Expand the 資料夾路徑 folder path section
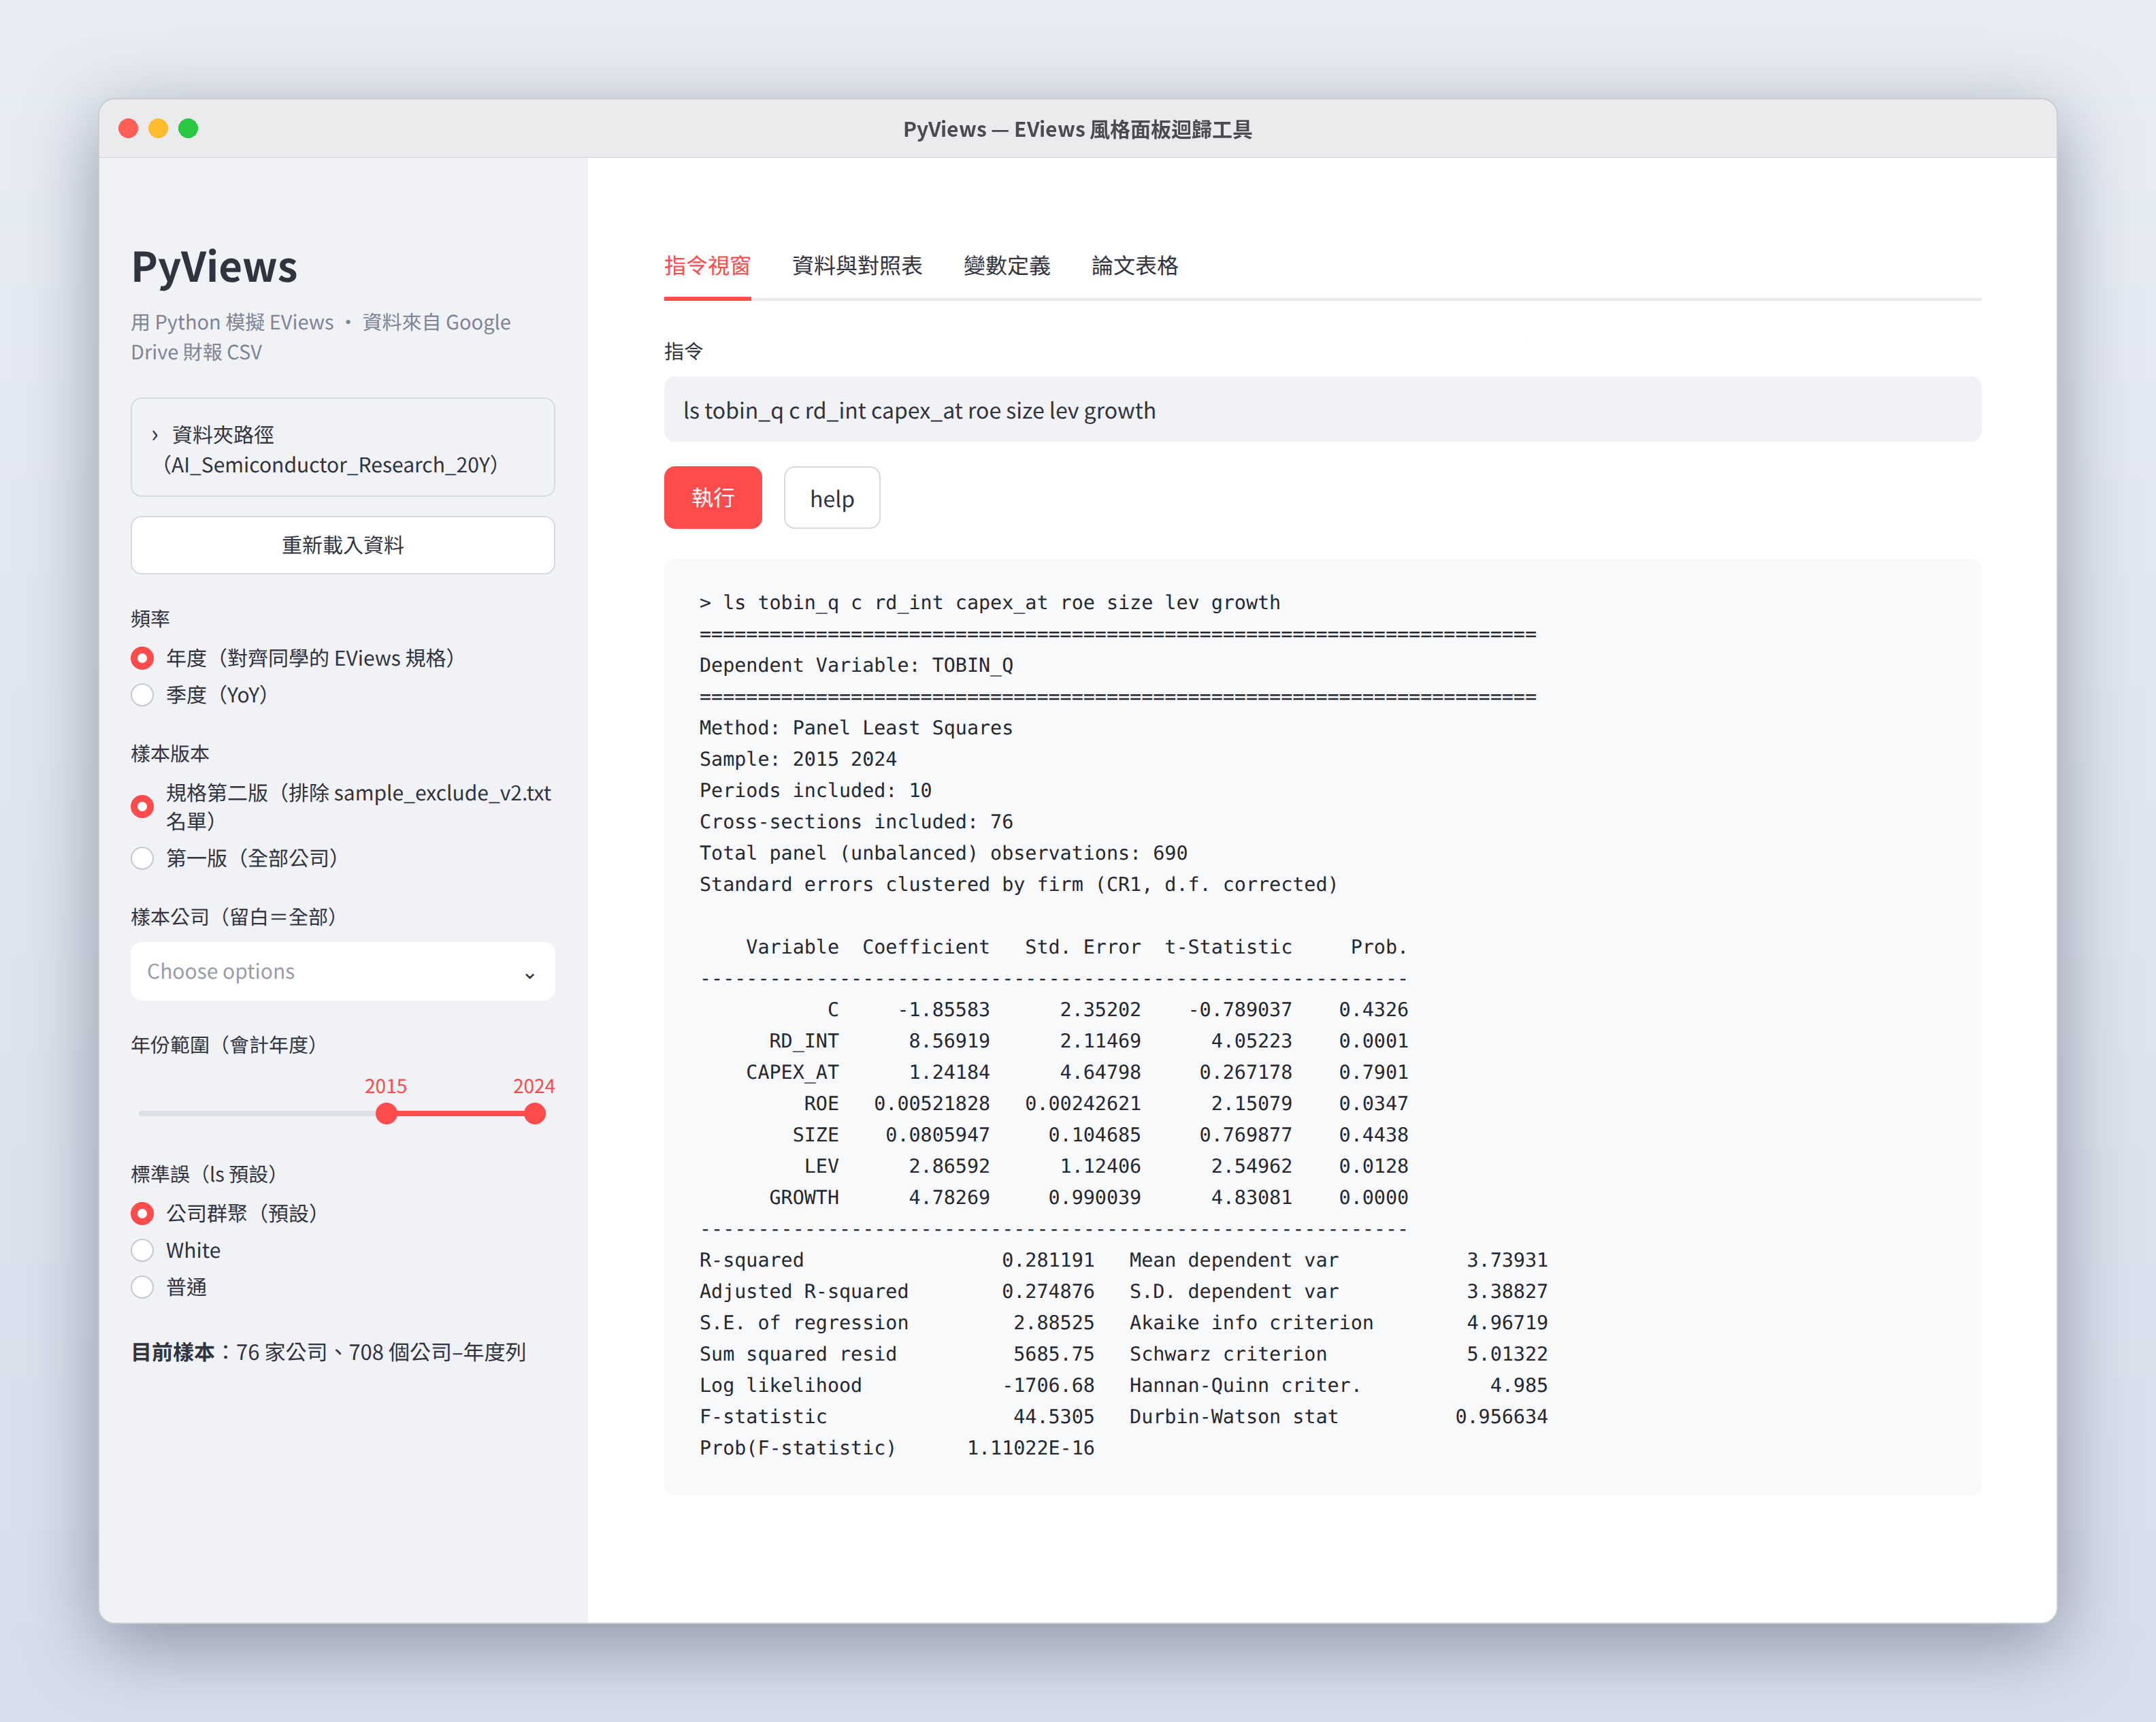 click(x=342, y=448)
